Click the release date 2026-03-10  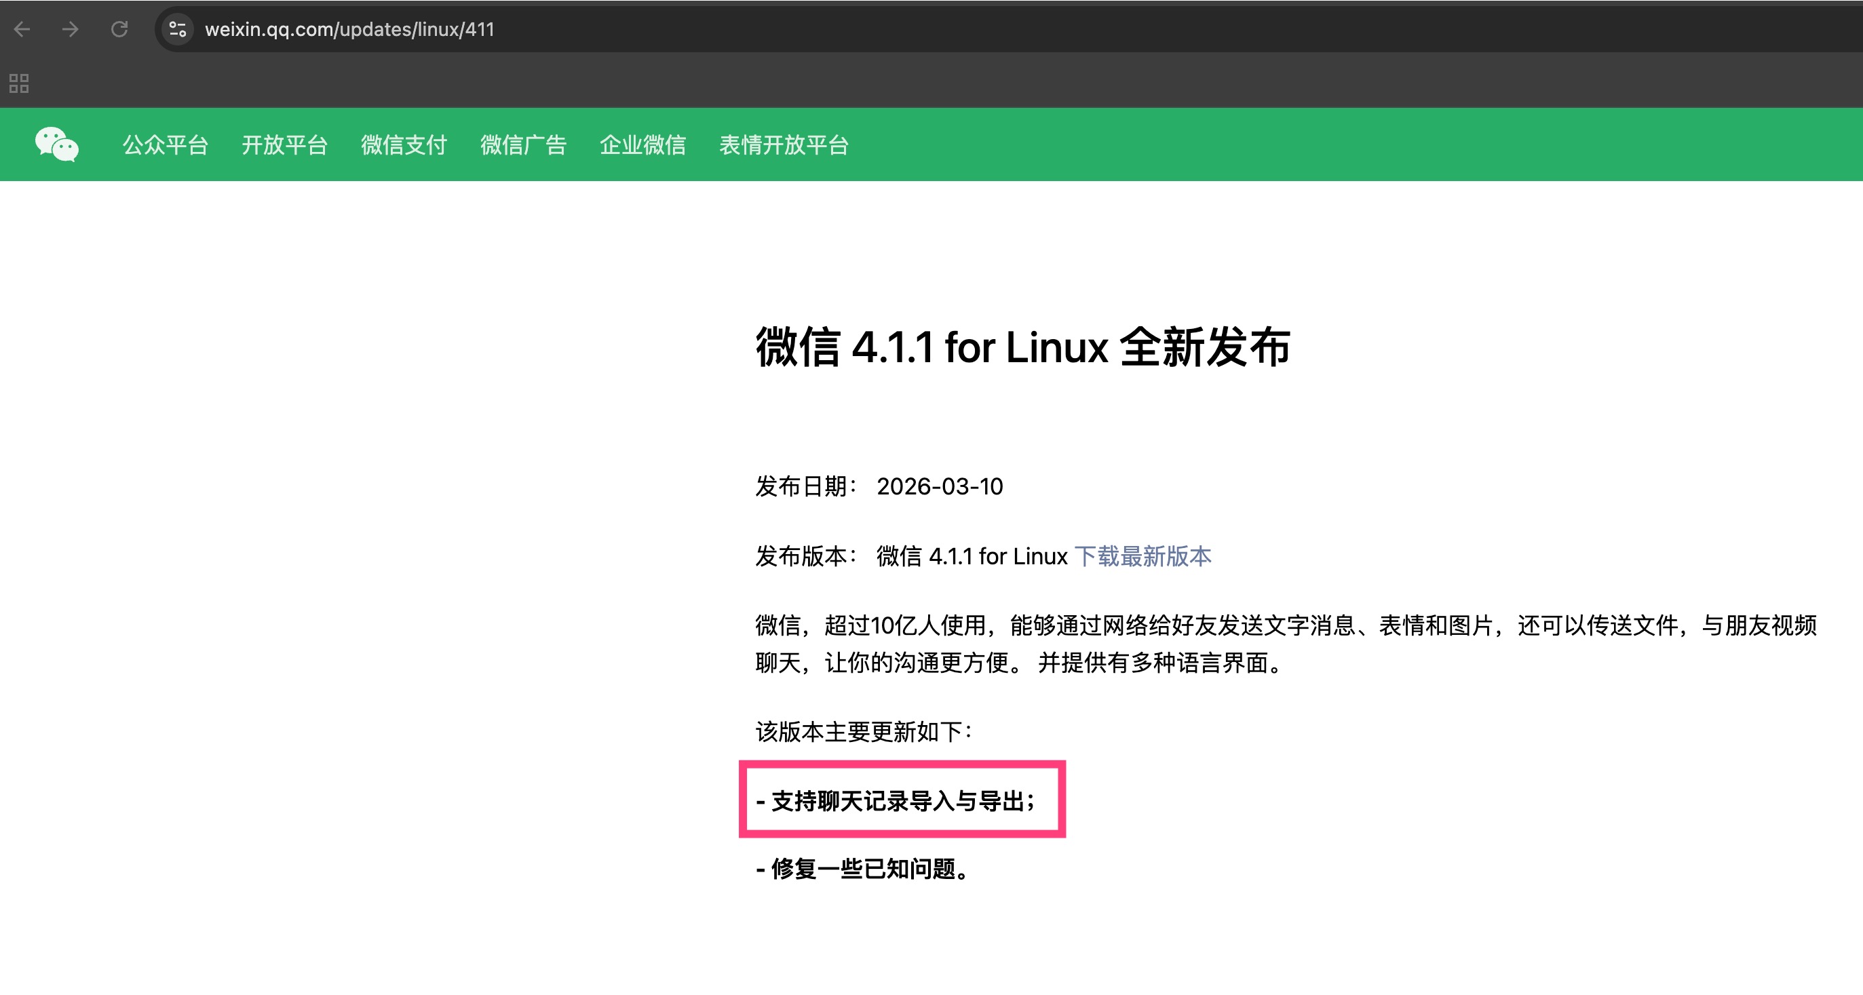(x=940, y=487)
